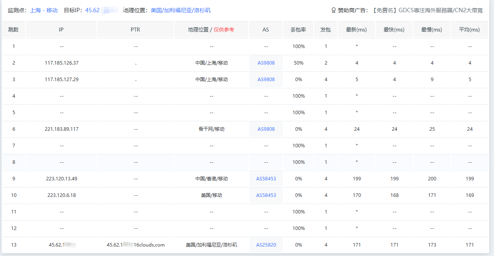The width and height of the screenshot is (494, 256).
Task: Select the IP column header
Action: pyautogui.click(x=61, y=30)
